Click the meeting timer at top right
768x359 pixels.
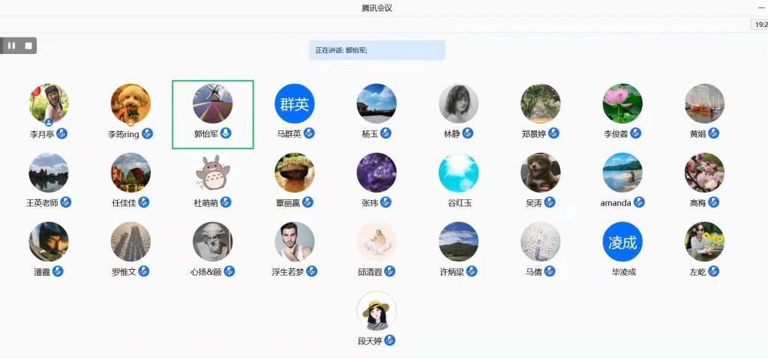[760, 24]
